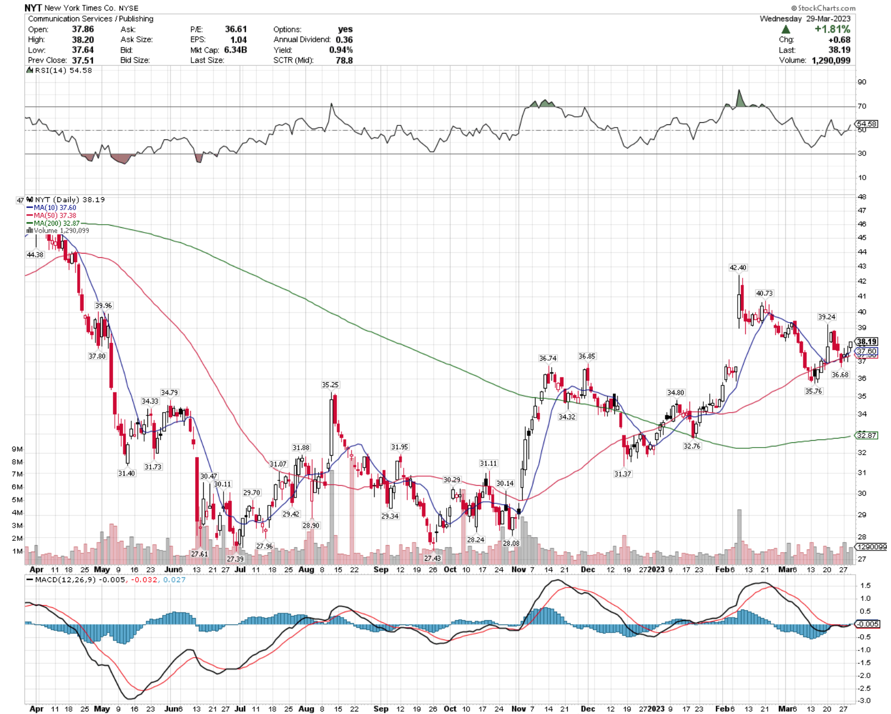This screenshot has width=891, height=714.
Task: Click the Open price value 37.86
Action: pyautogui.click(x=83, y=29)
